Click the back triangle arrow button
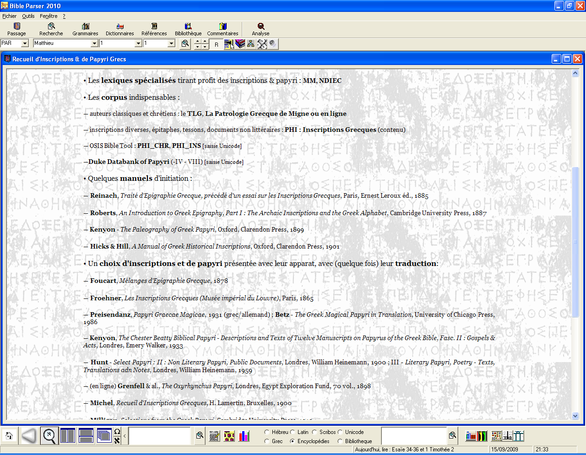 (29, 436)
